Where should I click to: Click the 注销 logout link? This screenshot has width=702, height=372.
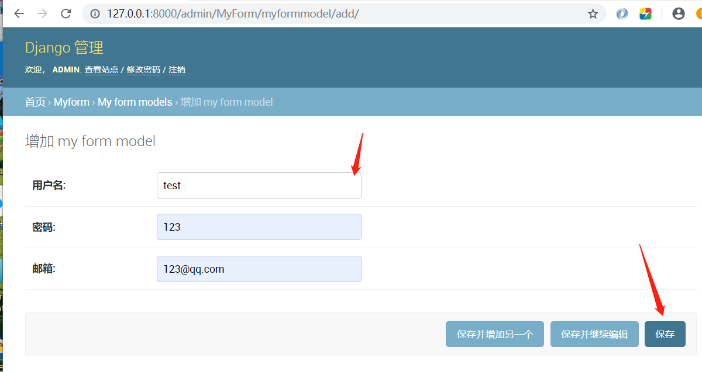click(x=177, y=69)
